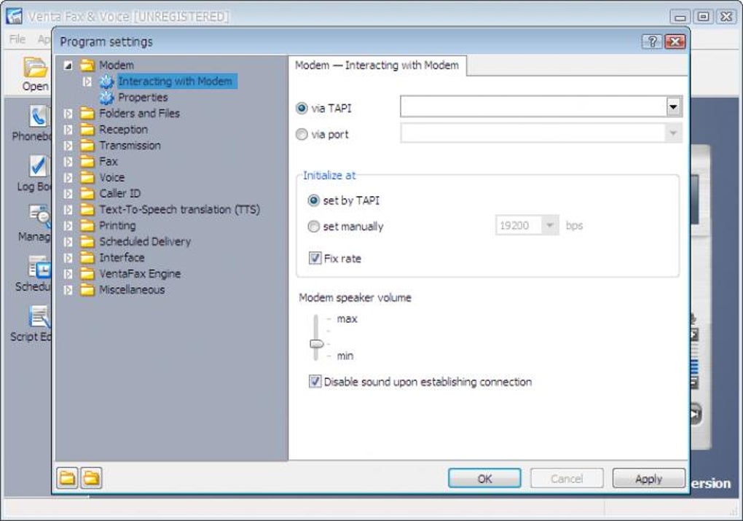Image resolution: width=743 pixels, height=521 pixels.
Task: Choose the set by TAPI option
Action: click(x=313, y=200)
